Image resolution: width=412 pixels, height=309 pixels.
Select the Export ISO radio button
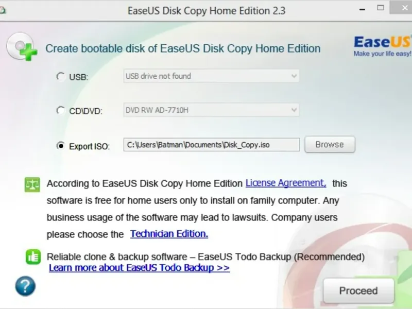point(61,146)
